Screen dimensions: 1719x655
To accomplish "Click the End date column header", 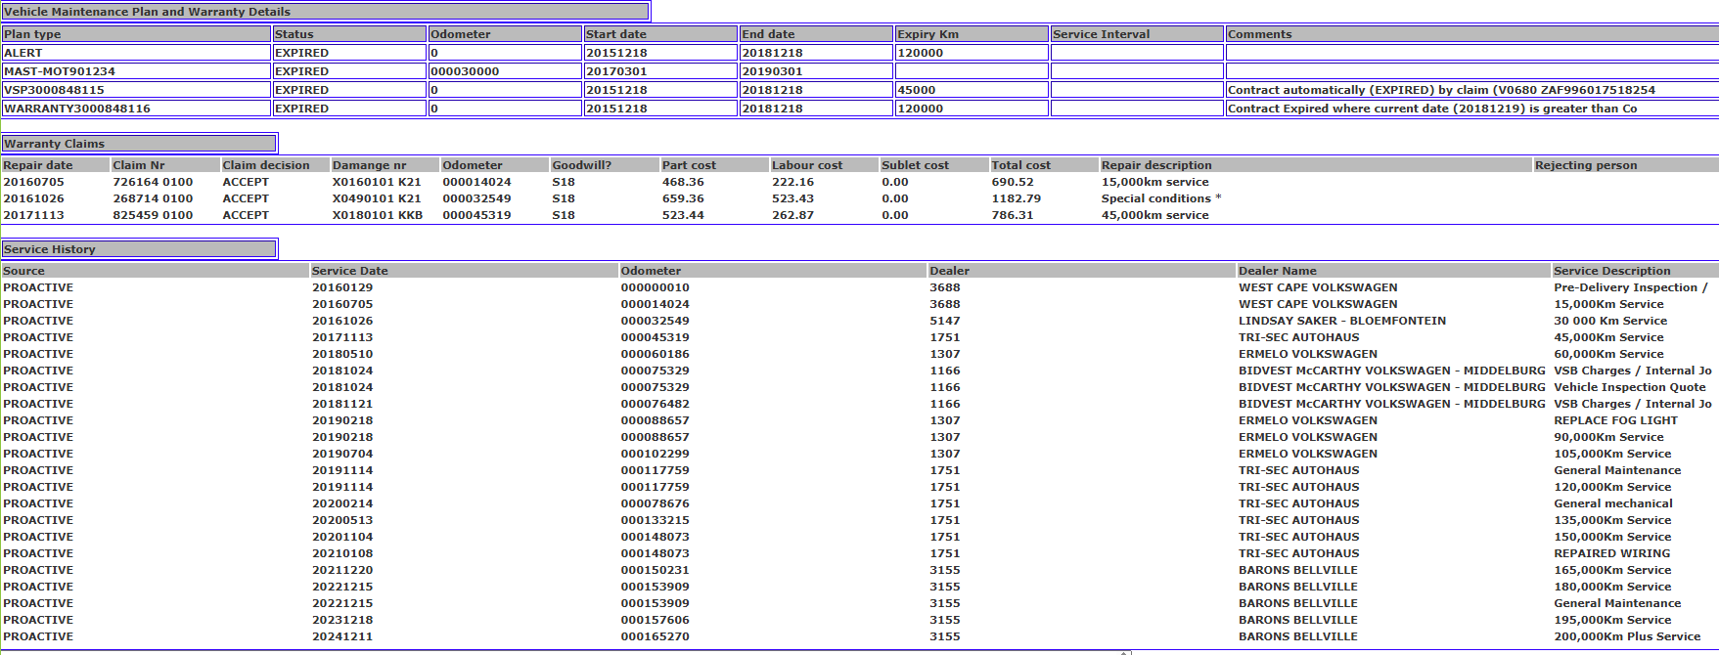I will [816, 34].
